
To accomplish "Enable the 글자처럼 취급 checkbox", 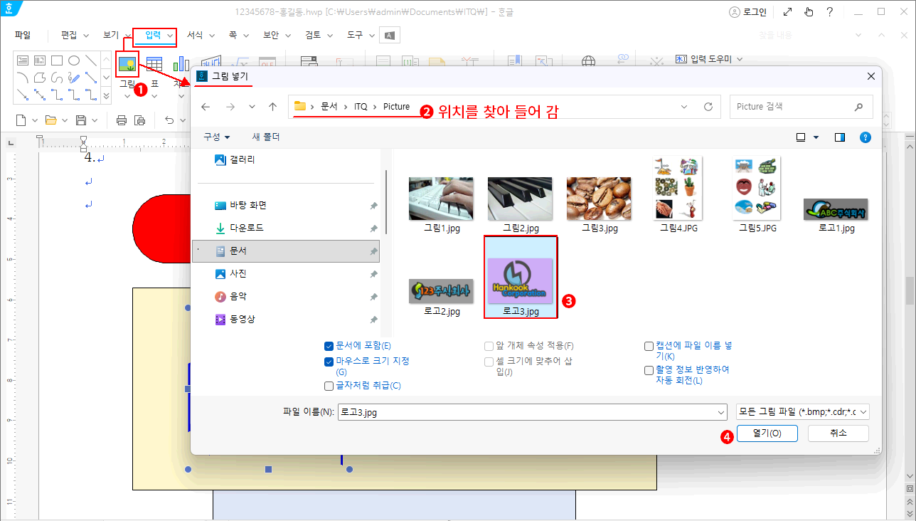I will [x=329, y=386].
